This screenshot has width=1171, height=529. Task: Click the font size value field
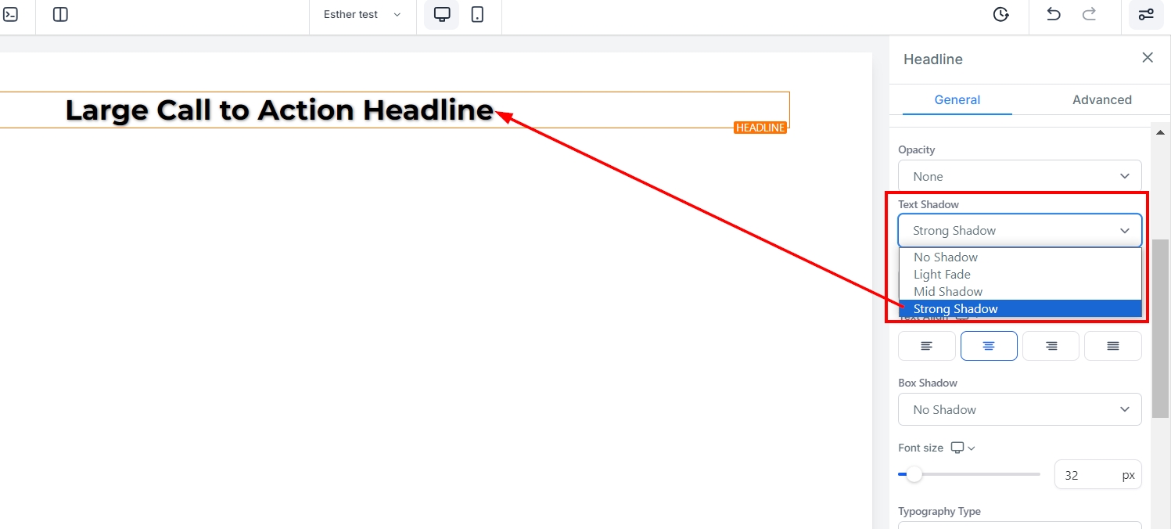[1098, 475]
